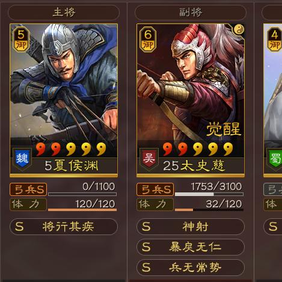282x282 pixels.
Task: Click the 6 御 cost badge on 太史慈
Action: [x=148, y=40]
